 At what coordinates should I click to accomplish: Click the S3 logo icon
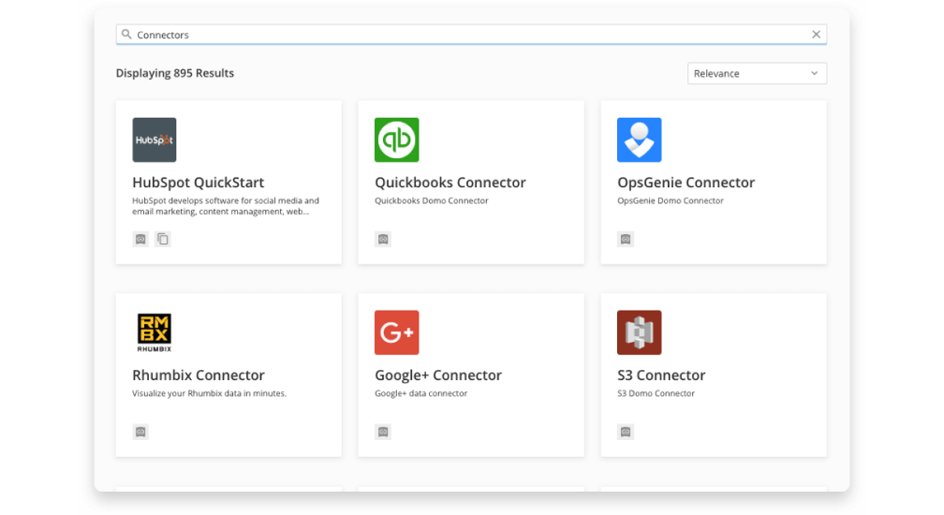coord(640,332)
